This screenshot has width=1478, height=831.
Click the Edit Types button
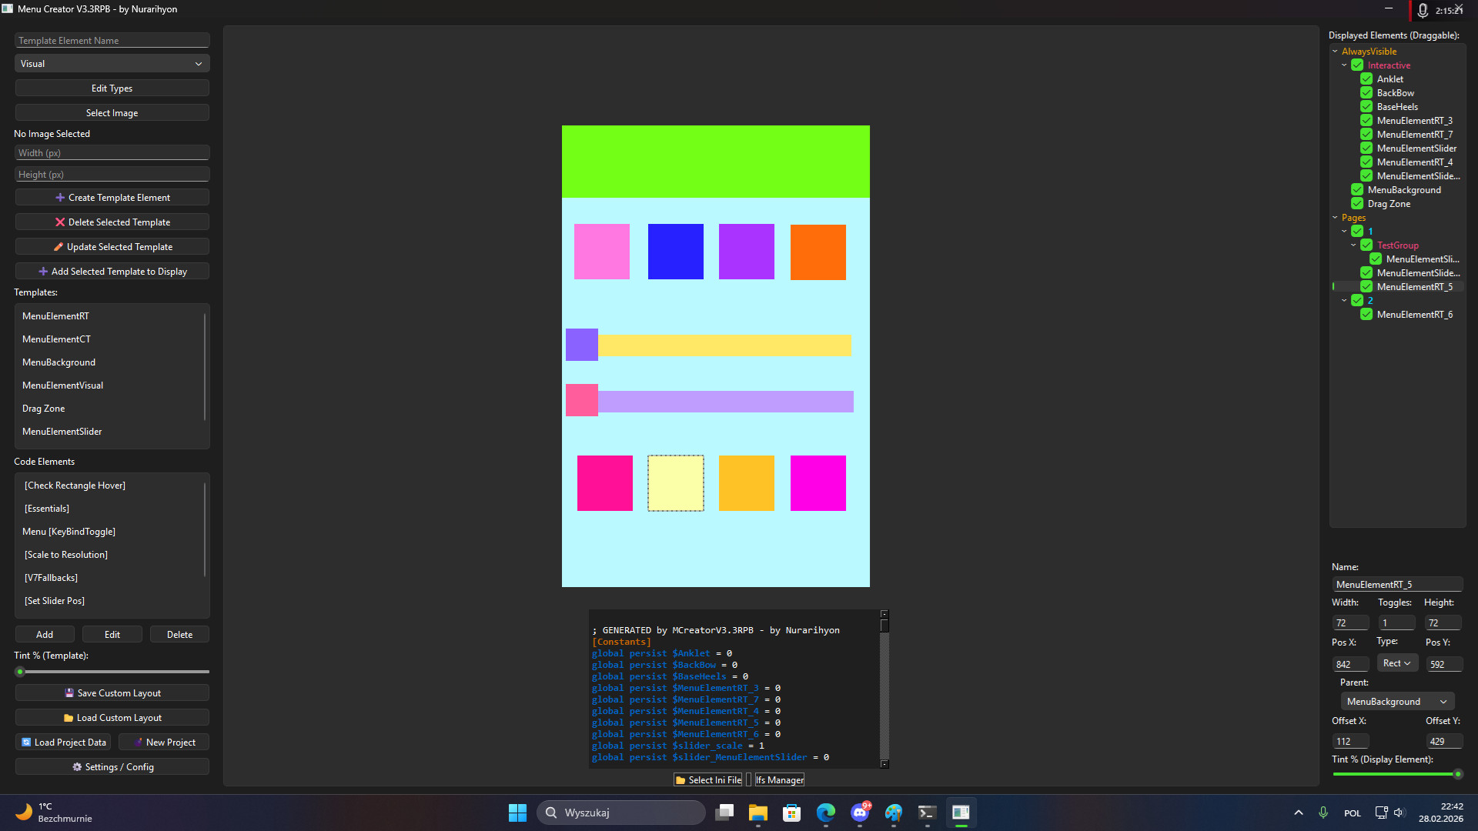pyautogui.click(x=112, y=88)
